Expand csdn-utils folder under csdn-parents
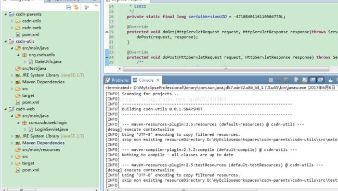Viewport: 338px width, 191px height. point(12,21)
